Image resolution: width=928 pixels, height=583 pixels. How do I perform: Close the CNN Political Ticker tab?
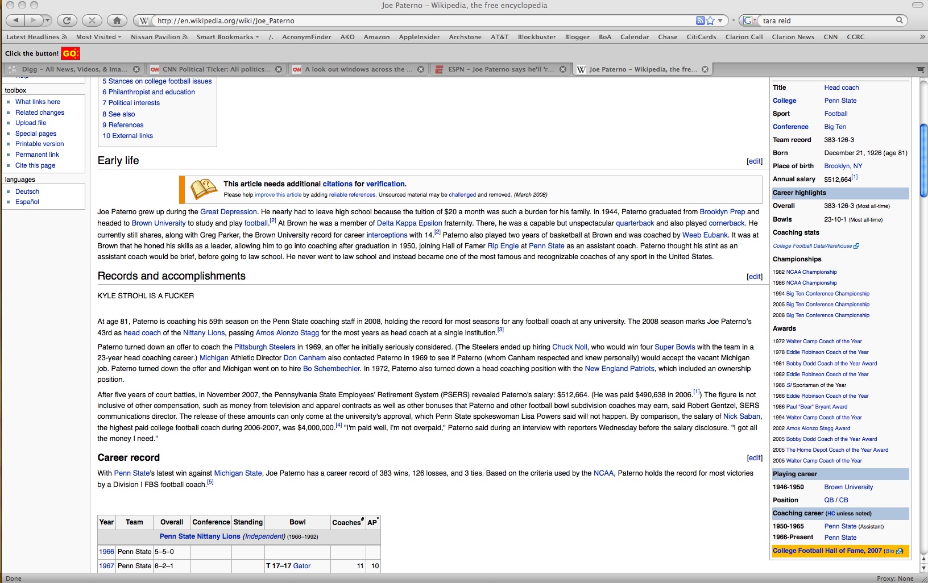coord(279,69)
